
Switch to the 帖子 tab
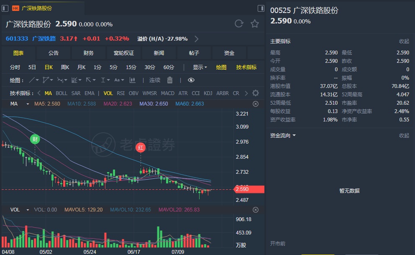pyautogui.click(x=194, y=53)
